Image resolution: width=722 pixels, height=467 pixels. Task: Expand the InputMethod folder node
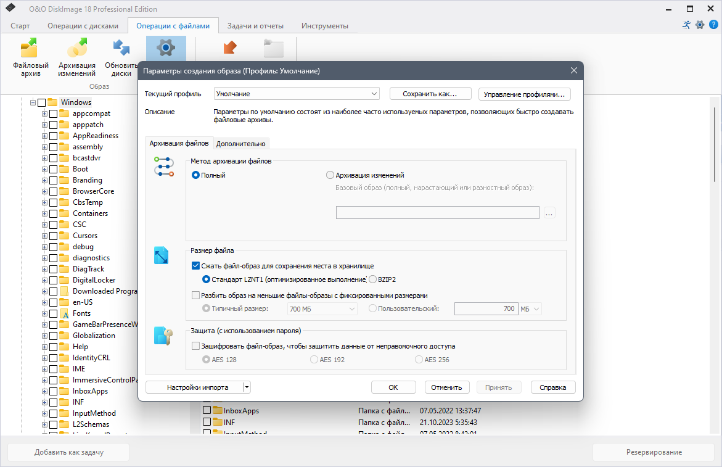click(x=44, y=413)
